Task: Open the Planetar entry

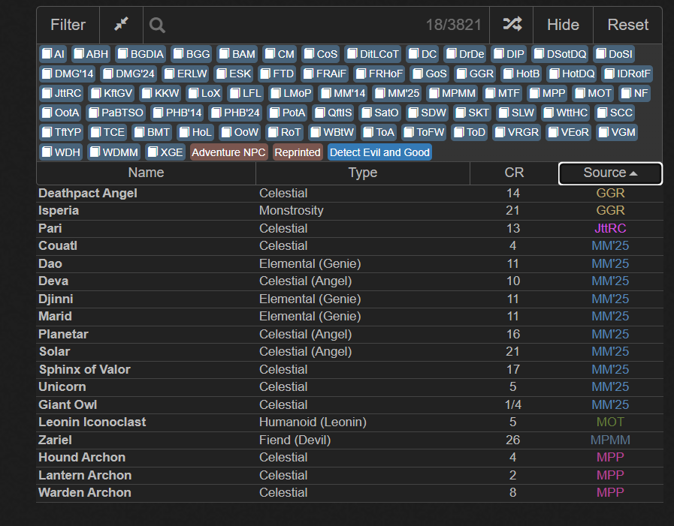Action: pos(349,334)
